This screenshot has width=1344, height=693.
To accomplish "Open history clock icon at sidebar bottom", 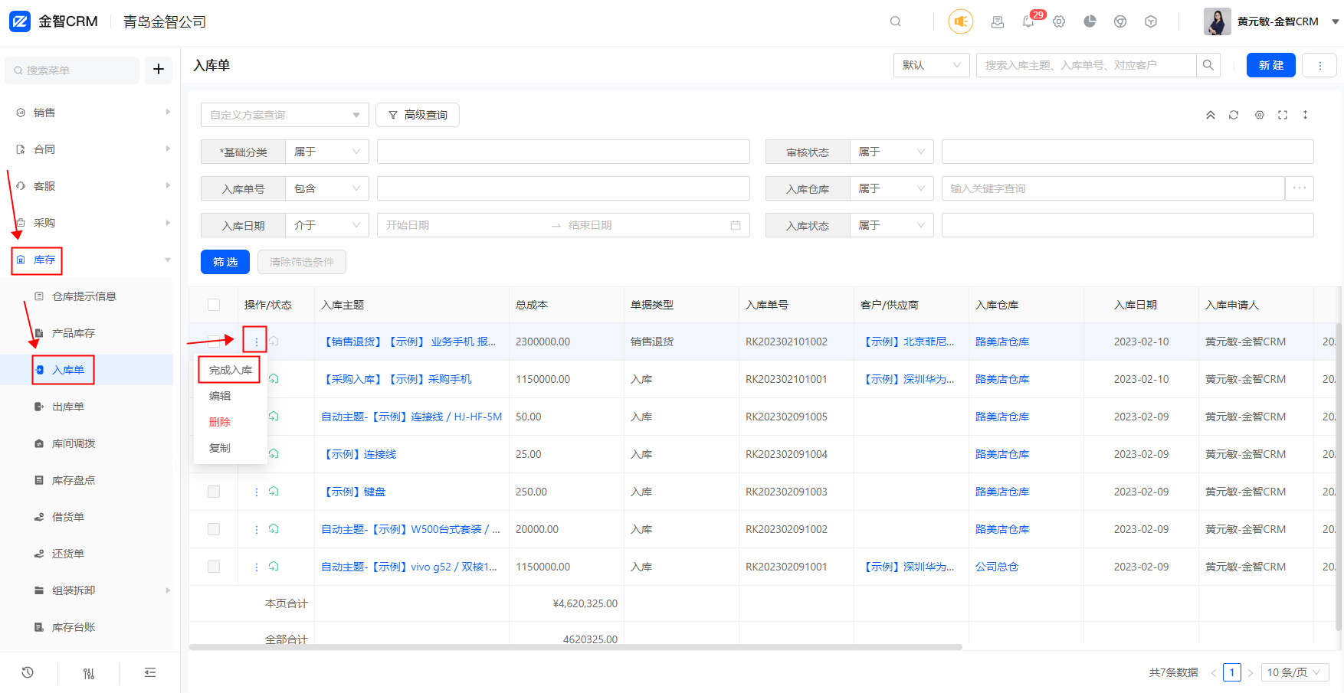I will 28,672.
